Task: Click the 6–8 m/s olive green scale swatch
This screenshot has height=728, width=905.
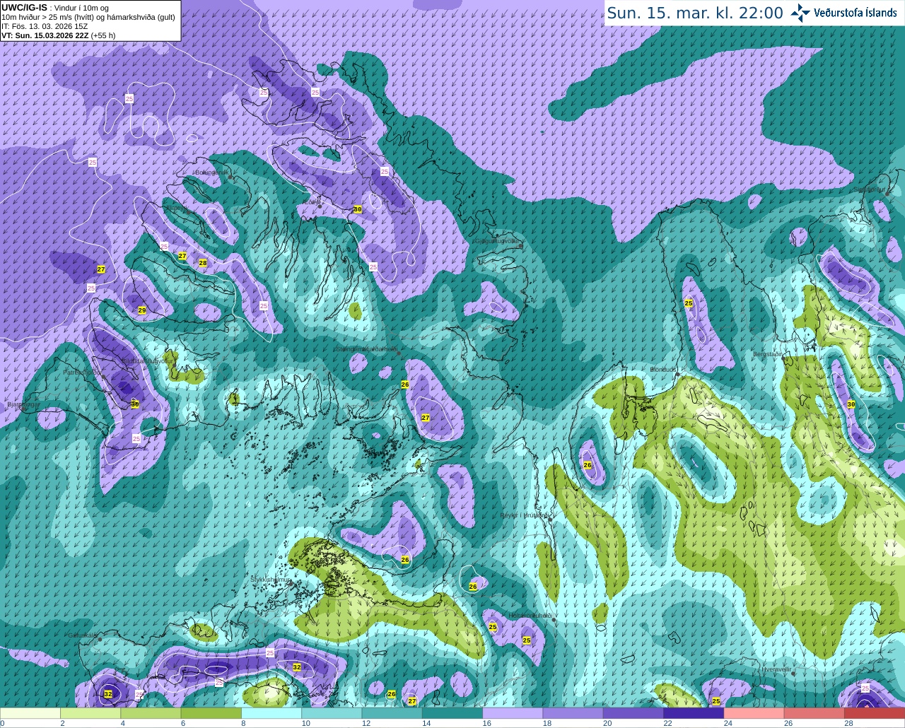Action: pyautogui.click(x=211, y=713)
